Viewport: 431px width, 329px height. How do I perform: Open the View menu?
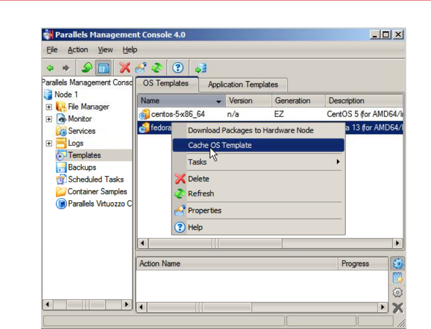(105, 50)
